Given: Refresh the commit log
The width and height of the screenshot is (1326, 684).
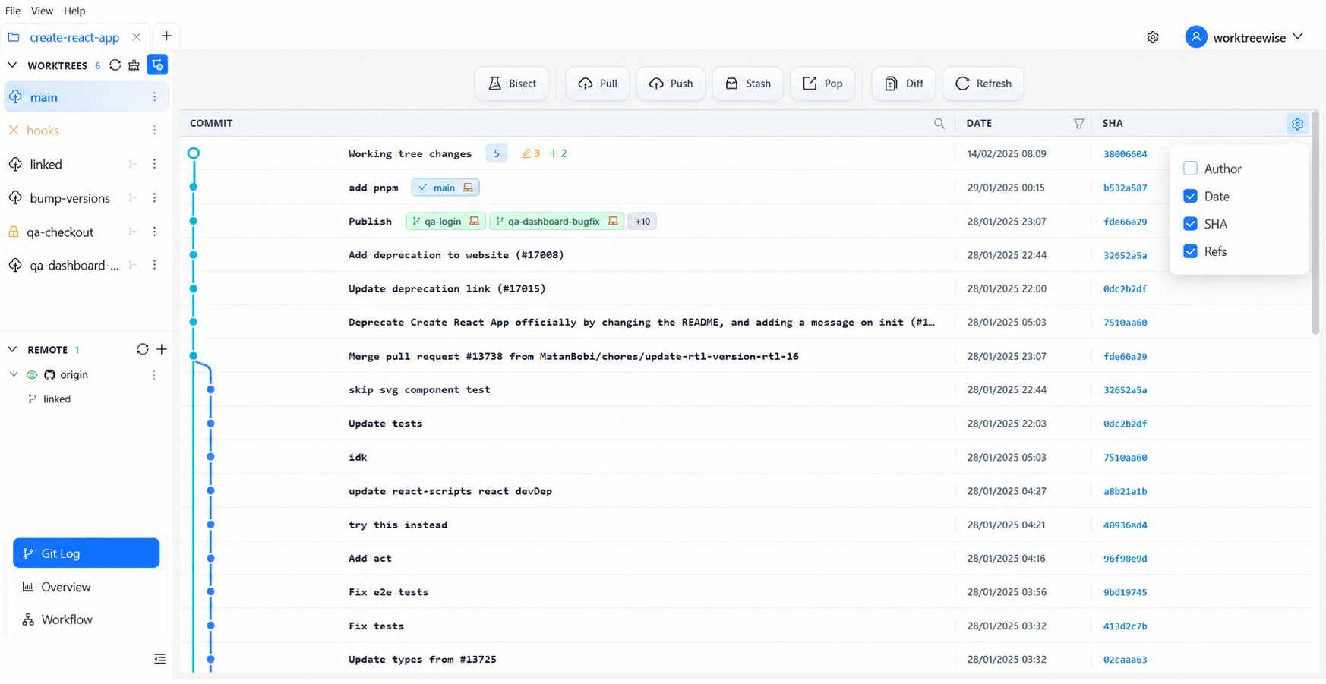Looking at the screenshot, I should [983, 84].
